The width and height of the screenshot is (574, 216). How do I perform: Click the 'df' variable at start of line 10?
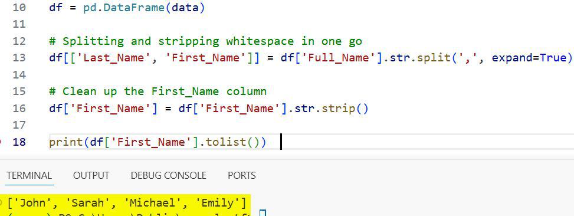click(x=55, y=7)
